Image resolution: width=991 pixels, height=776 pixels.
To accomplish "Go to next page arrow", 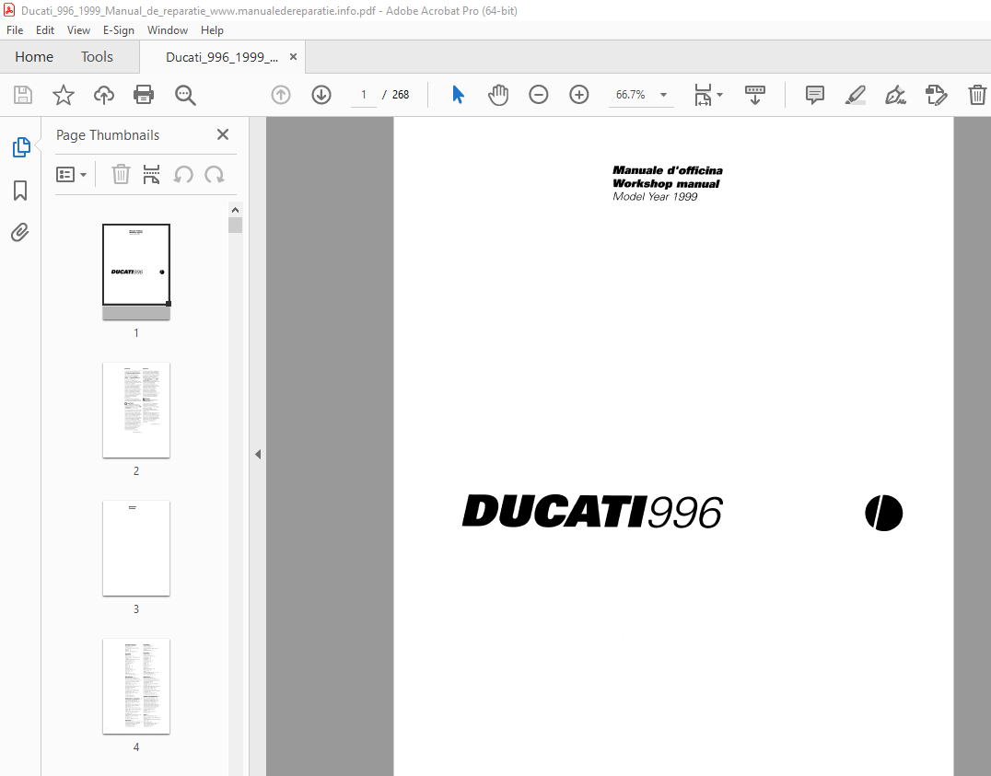I will [321, 95].
